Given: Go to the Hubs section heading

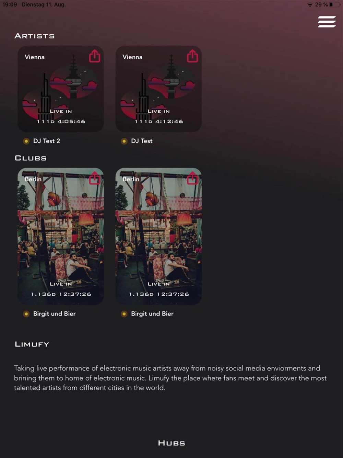Looking at the screenshot, I should point(171,443).
